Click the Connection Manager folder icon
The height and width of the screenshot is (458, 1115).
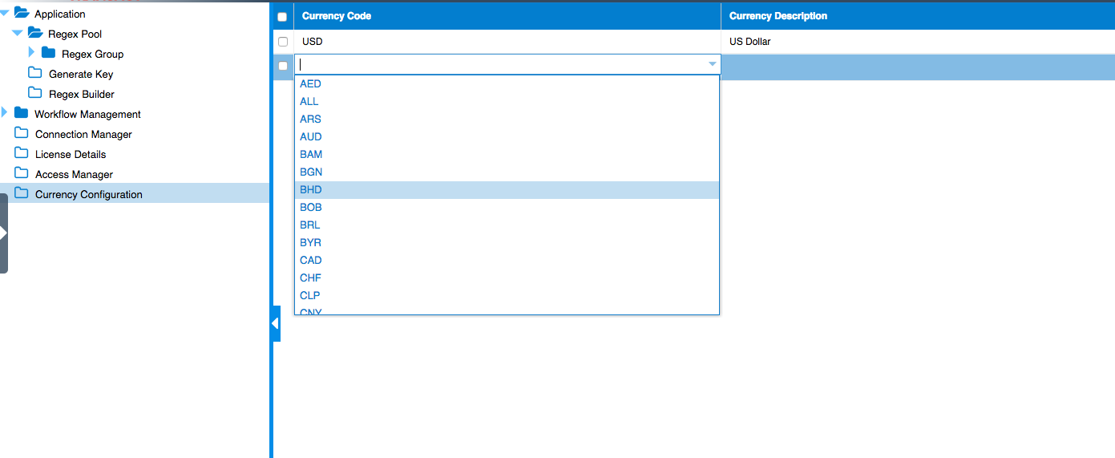tap(22, 133)
